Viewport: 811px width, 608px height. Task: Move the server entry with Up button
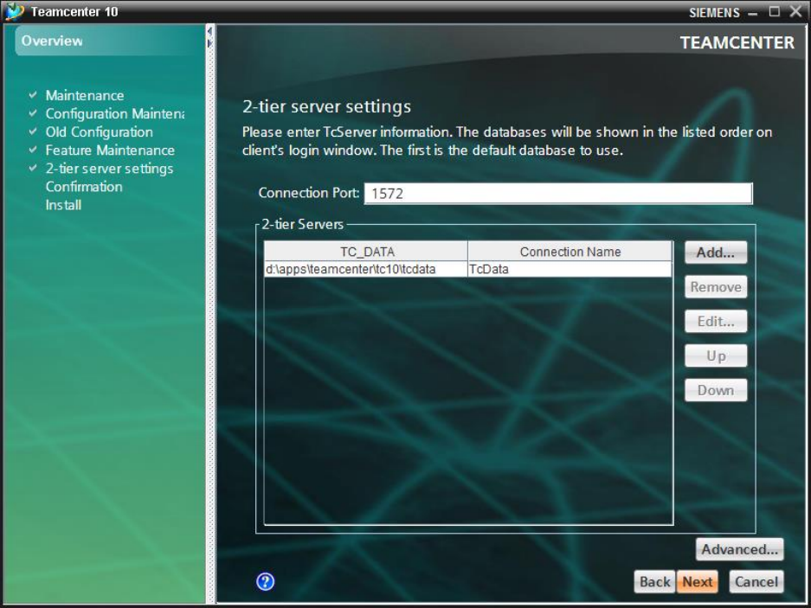716,355
